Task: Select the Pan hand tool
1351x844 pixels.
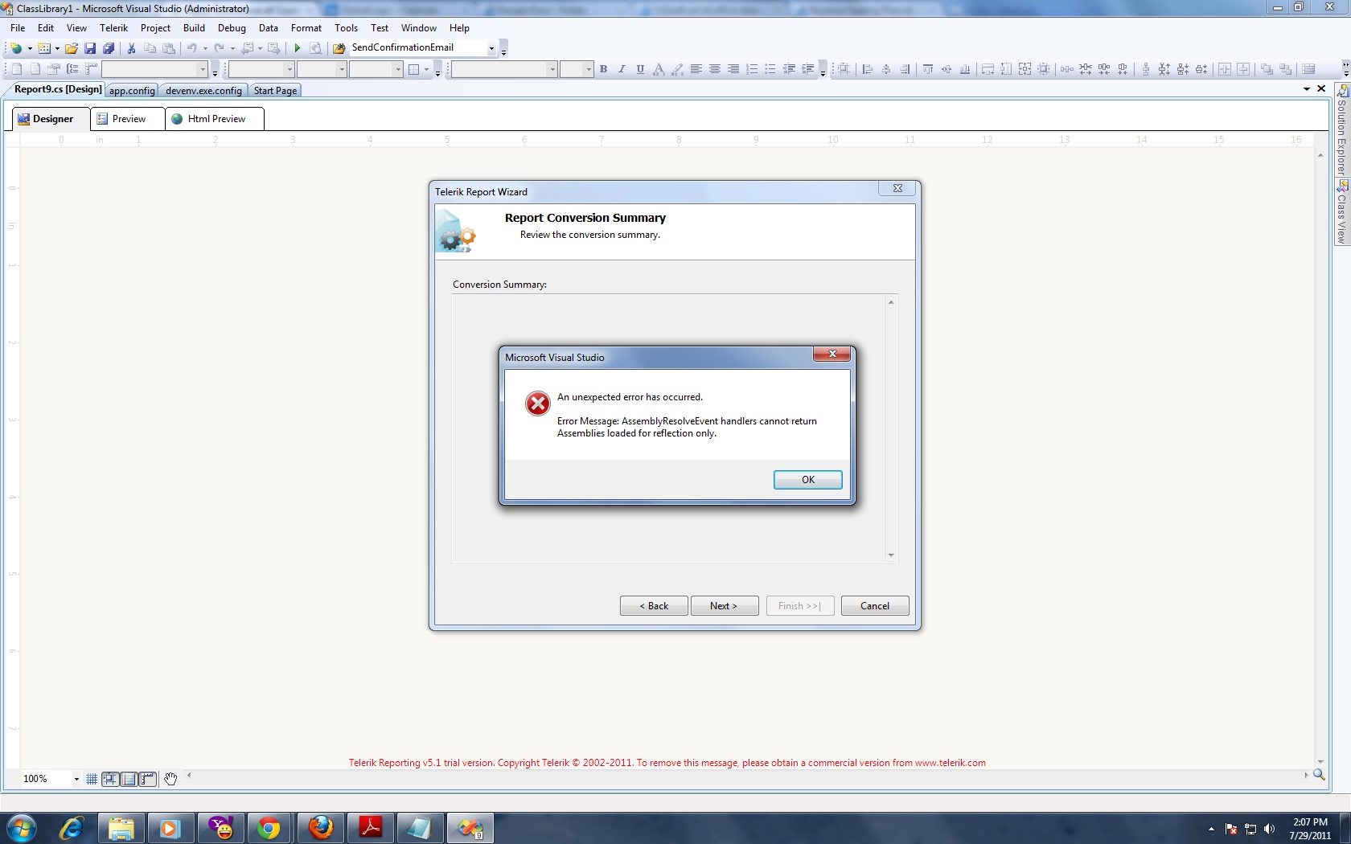Action: click(x=170, y=779)
